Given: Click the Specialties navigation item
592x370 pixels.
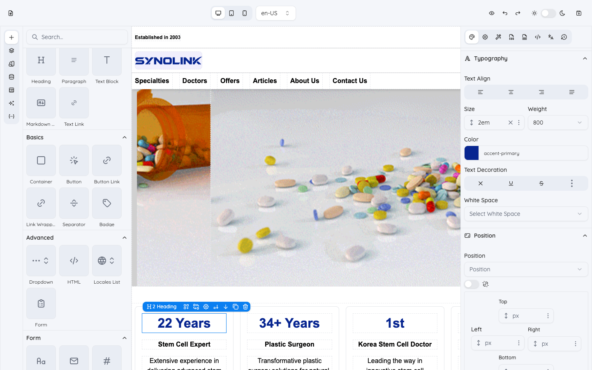Looking at the screenshot, I should point(152,81).
